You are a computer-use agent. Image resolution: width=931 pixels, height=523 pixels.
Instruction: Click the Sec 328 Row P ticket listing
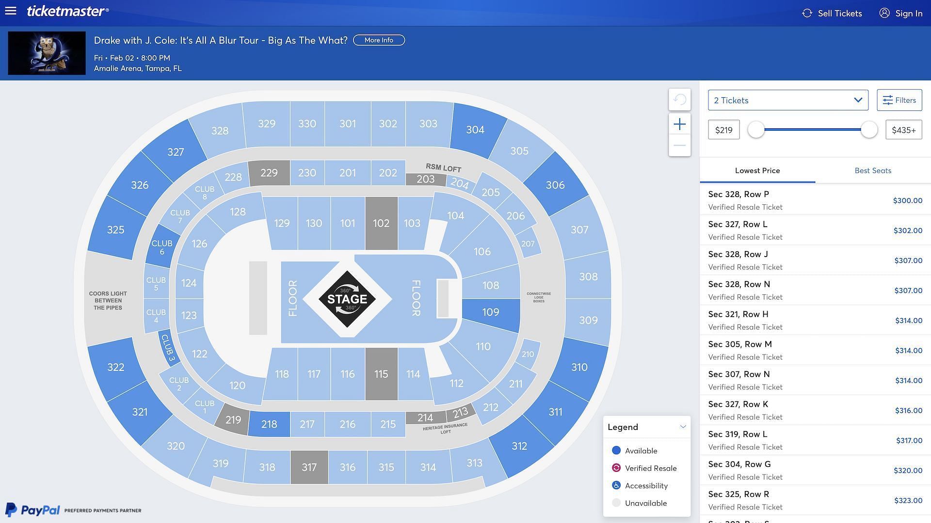tap(815, 199)
